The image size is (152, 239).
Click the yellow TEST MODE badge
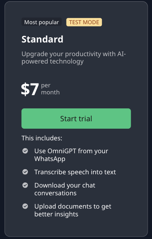coord(84,22)
